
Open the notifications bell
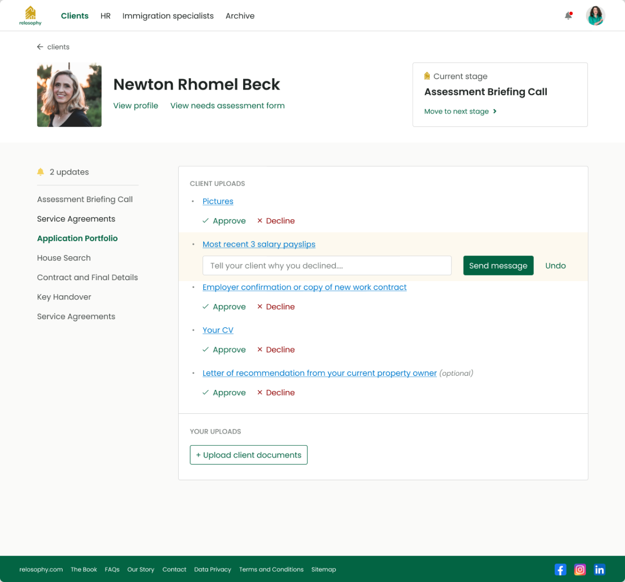[x=568, y=16]
